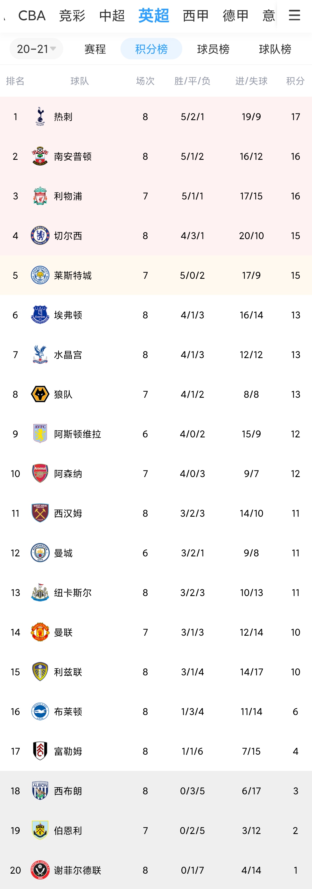Select the 球员榜 player ranking tab
This screenshot has height=889, width=312.
pos(213,49)
